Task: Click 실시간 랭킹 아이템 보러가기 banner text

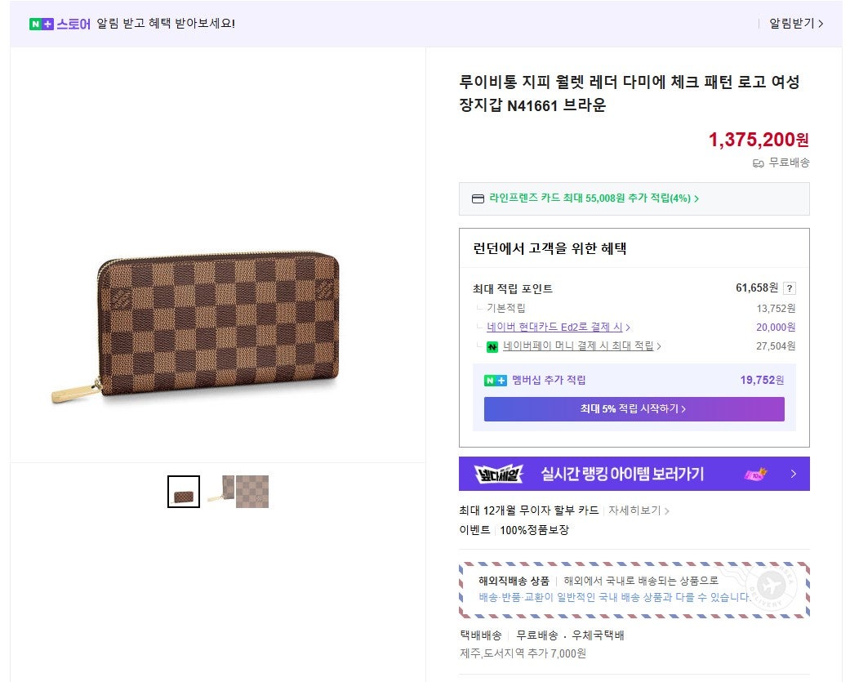Action: click(x=622, y=474)
